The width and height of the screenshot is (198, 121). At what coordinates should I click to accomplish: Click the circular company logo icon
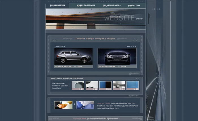pos(112,12)
